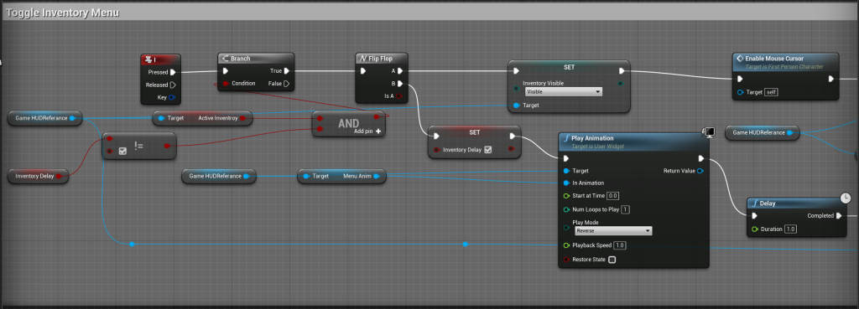The width and height of the screenshot is (859, 309).
Task: Click the Key output pin on I node
Action: (171, 97)
